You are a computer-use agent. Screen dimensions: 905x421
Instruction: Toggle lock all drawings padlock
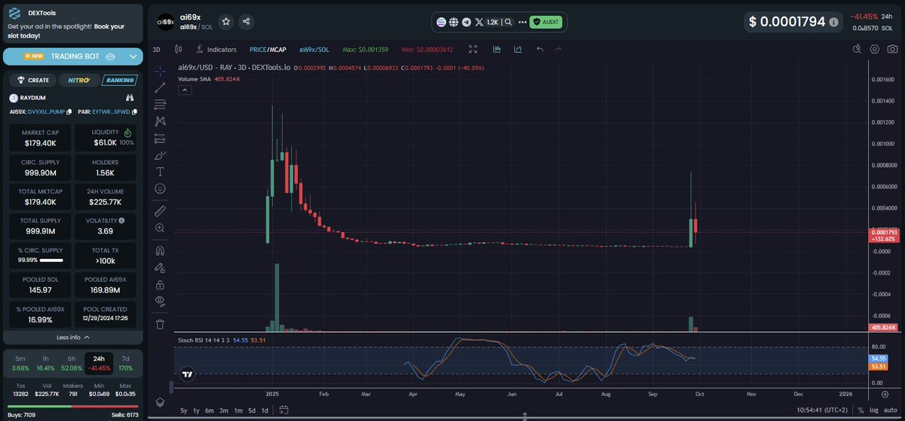(160, 285)
